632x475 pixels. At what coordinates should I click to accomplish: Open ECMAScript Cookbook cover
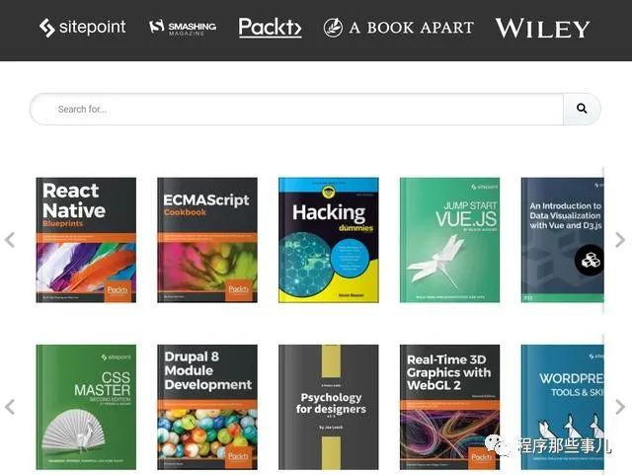[x=207, y=240]
